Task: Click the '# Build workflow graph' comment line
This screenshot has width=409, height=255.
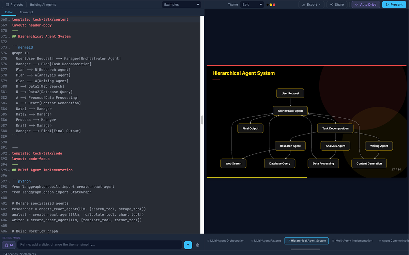Action: click(x=35, y=231)
